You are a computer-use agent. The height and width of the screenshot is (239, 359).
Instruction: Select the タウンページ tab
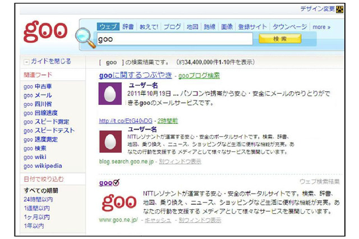(290, 27)
